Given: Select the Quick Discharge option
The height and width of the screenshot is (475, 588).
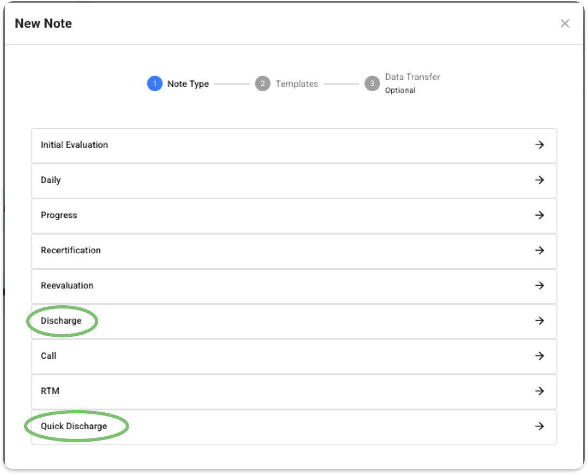Looking at the screenshot, I should click(x=293, y=427).
